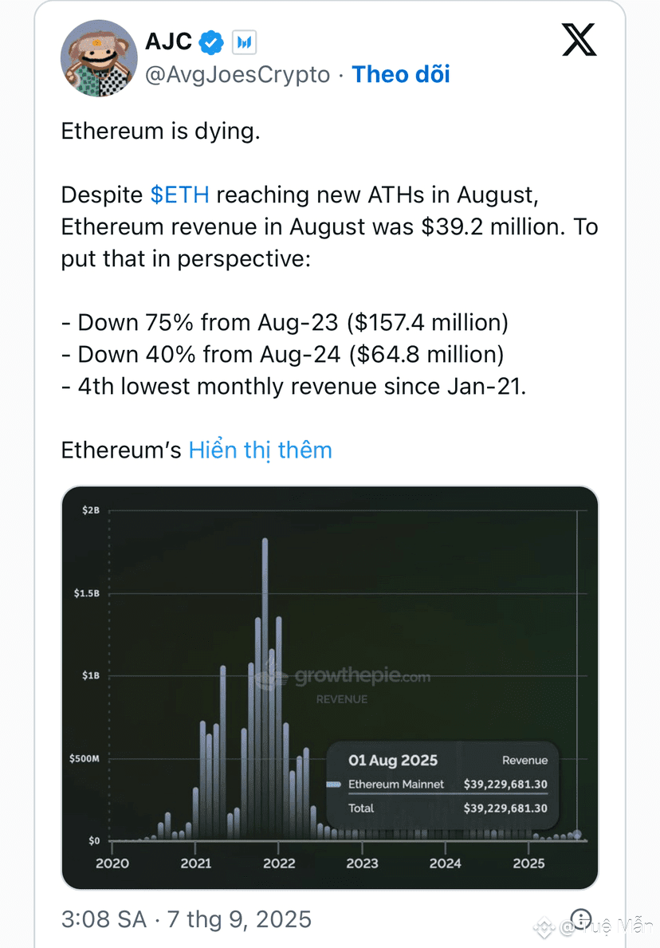
Task: Click the highlighted Aug 2025 data point
Action: point(577,835)
